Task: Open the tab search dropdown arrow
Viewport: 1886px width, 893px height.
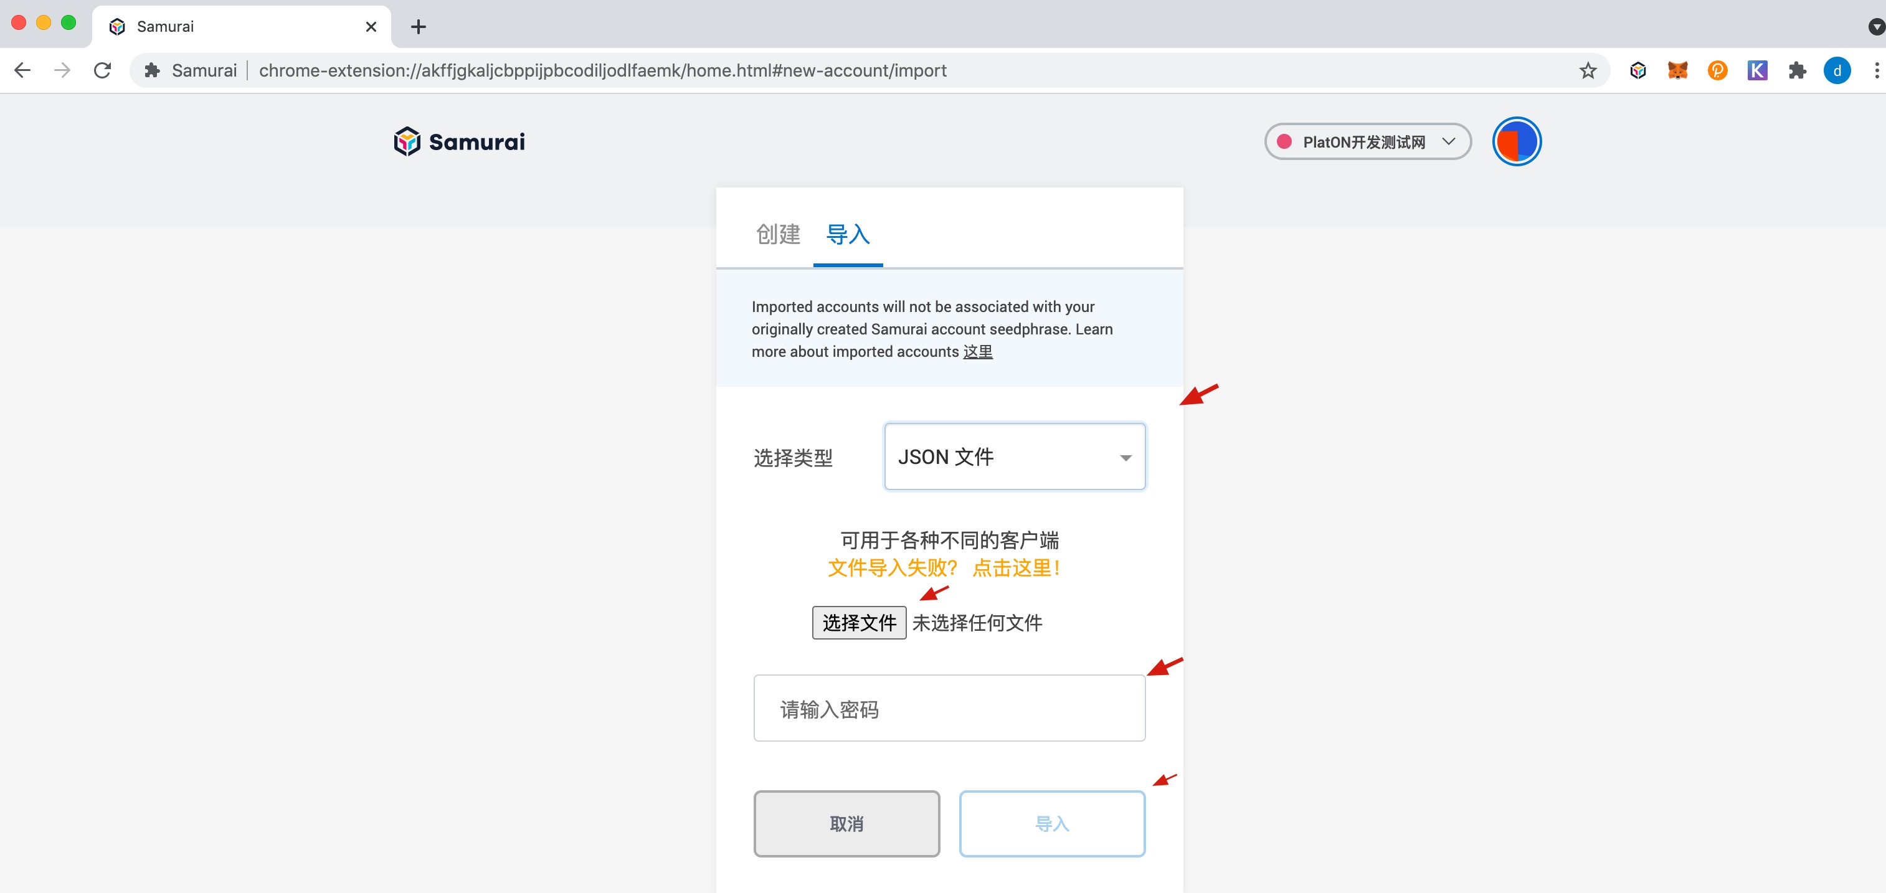Action: pos(1876,27)
